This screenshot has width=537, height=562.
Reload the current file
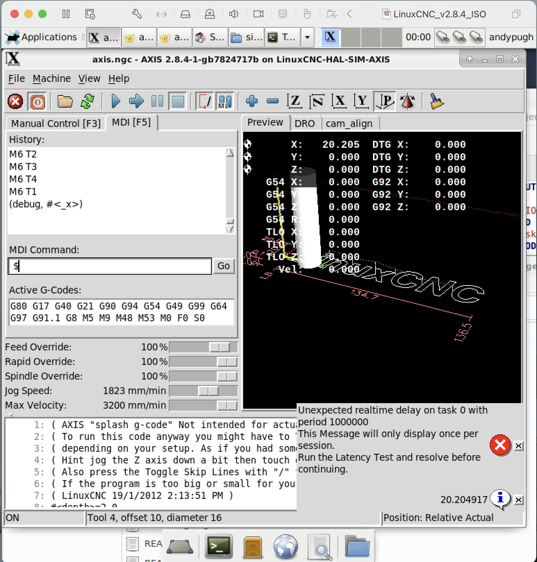87,102
